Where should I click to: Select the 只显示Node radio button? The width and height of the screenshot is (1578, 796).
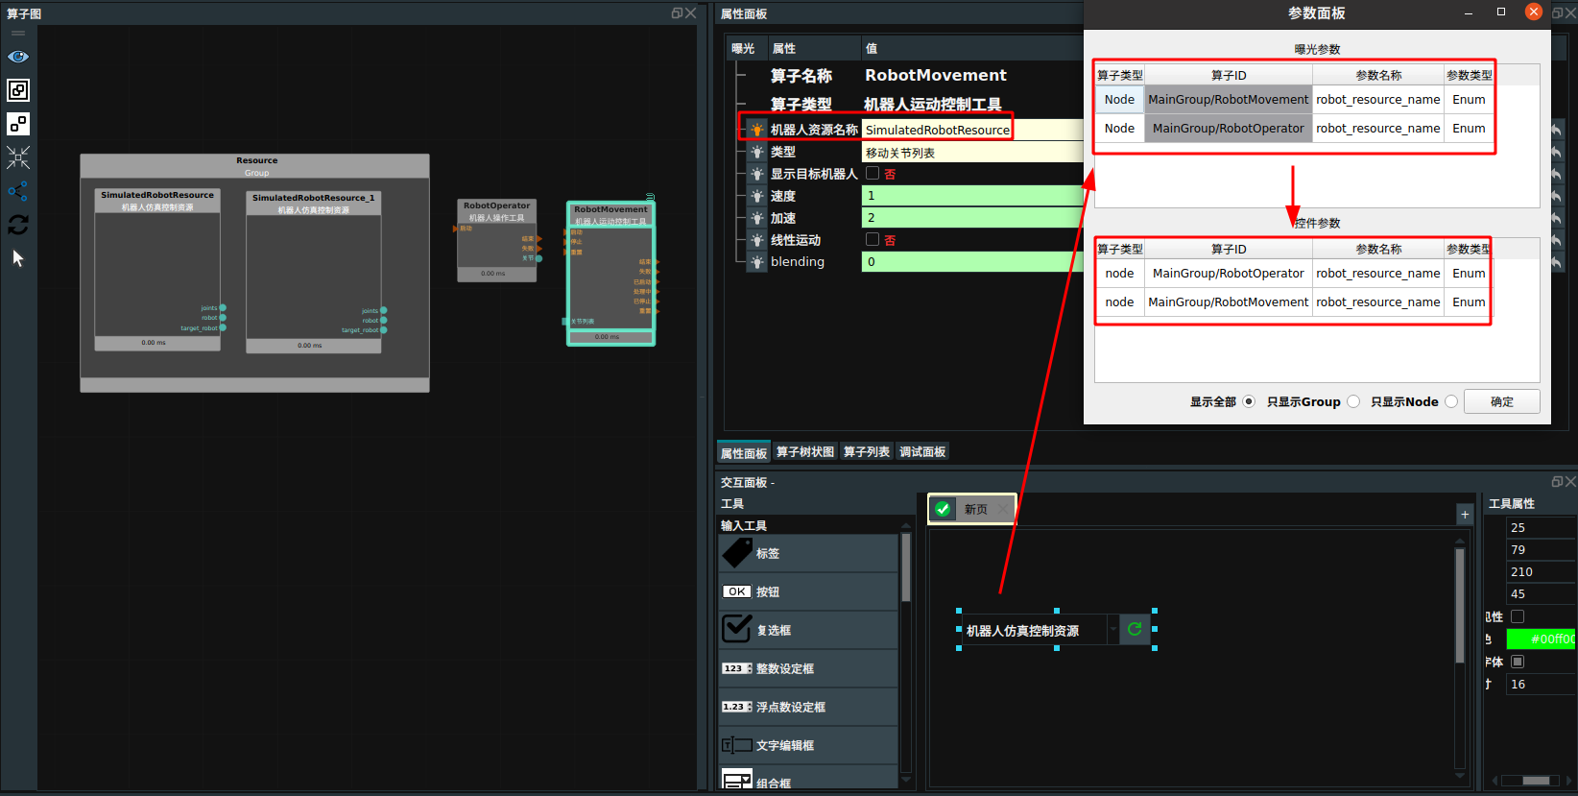pyautogui.click(x=1451, y=401)
